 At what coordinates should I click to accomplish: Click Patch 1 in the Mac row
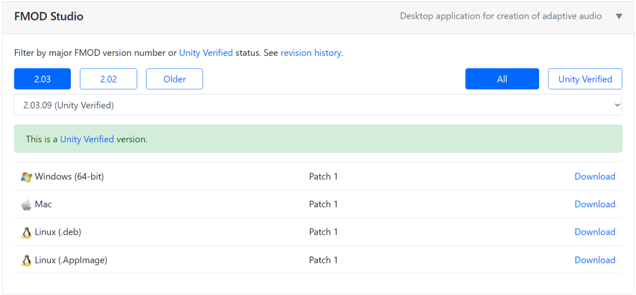[x=323, y=204]
